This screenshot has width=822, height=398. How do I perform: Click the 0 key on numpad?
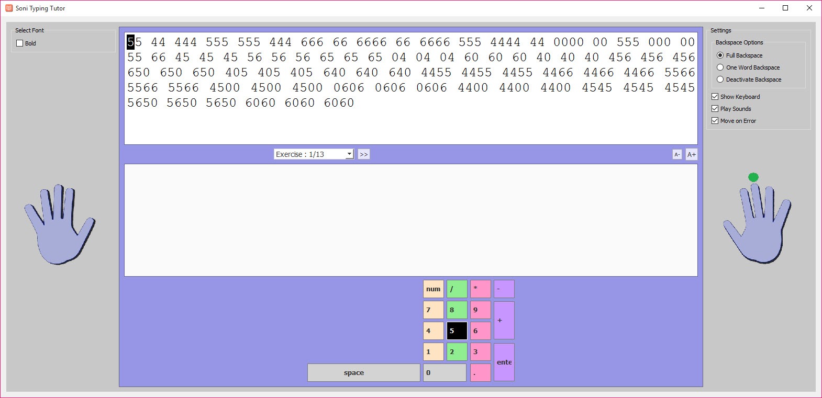444,372
